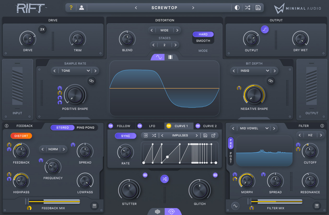Set filter routing to POST
This screenshot has height=215, width=329.
[231, 158]
